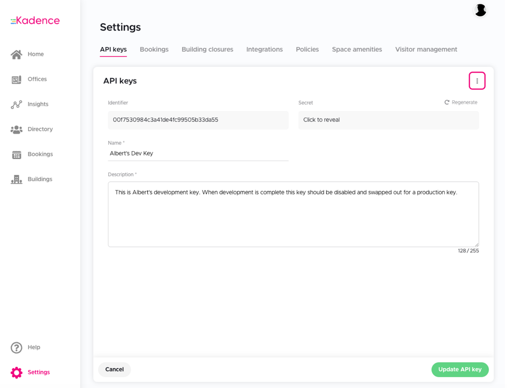Click the Buildings icon in sidebar
507x388 pixels.
pyautogui.click(x=16, y=180)
